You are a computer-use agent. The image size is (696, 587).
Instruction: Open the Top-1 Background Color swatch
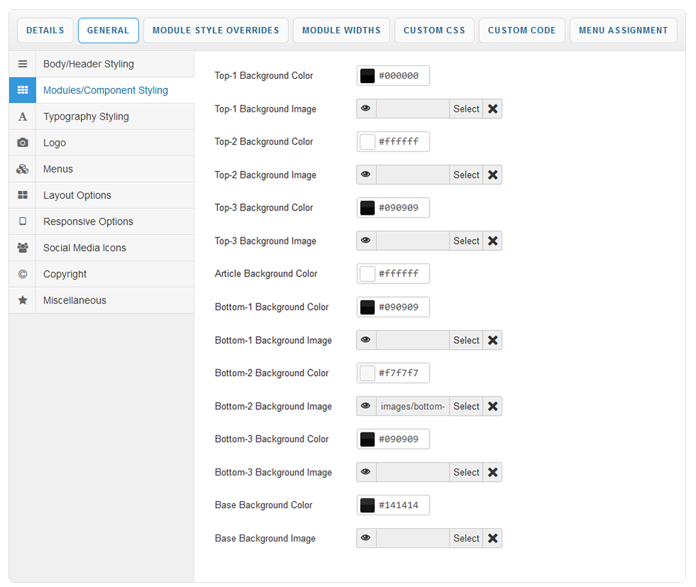(367, 76)
